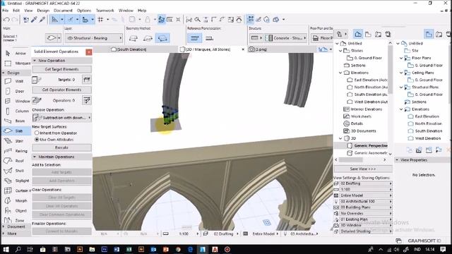This screenshot has width=452, height=254.
Task: Click the Pick Up Parameters eyedropper icon
Action: (34, 20)
